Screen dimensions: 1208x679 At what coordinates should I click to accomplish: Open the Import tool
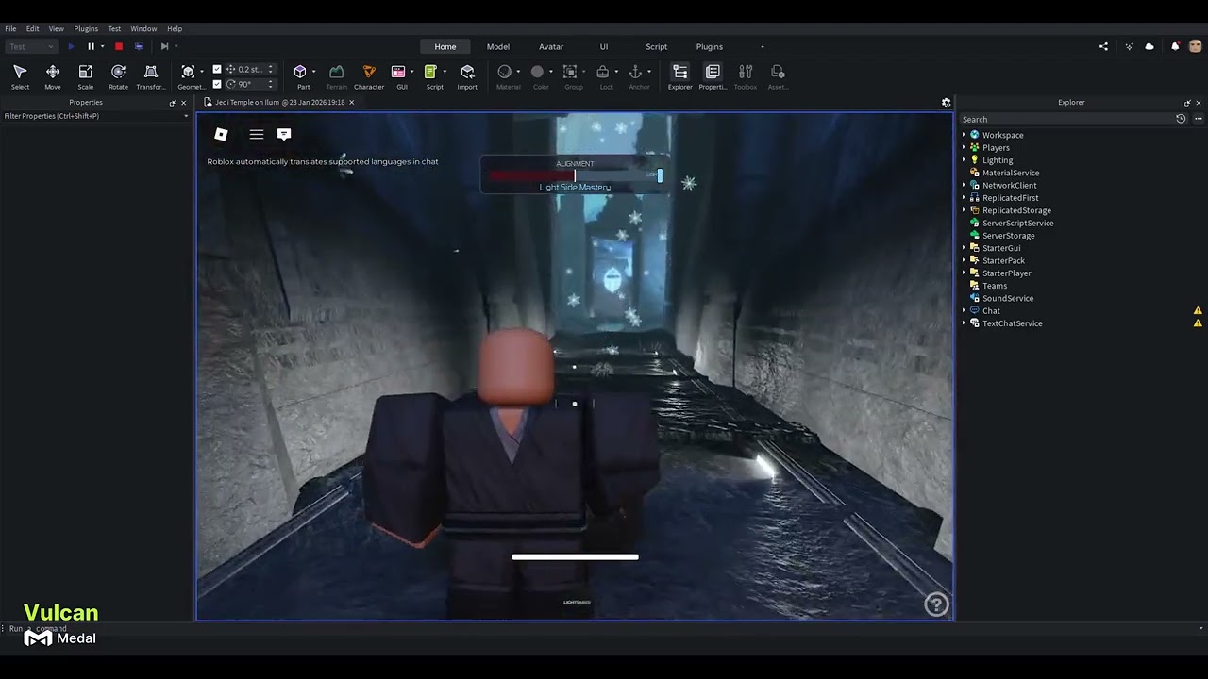point(467,76)
